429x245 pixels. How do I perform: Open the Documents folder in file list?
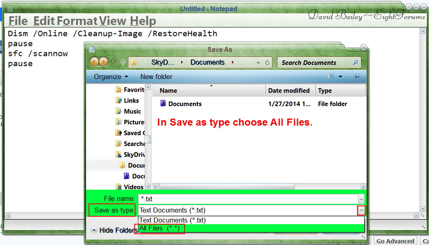pos(185,104)
